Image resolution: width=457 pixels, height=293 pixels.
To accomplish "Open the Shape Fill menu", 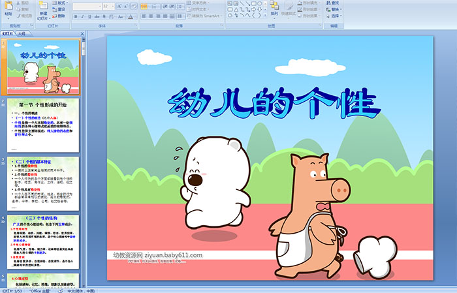I will 309,3.
